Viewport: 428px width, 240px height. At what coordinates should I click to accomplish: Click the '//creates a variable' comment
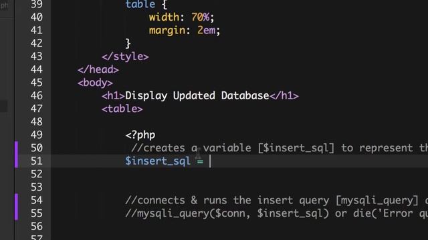click(280, 148)
